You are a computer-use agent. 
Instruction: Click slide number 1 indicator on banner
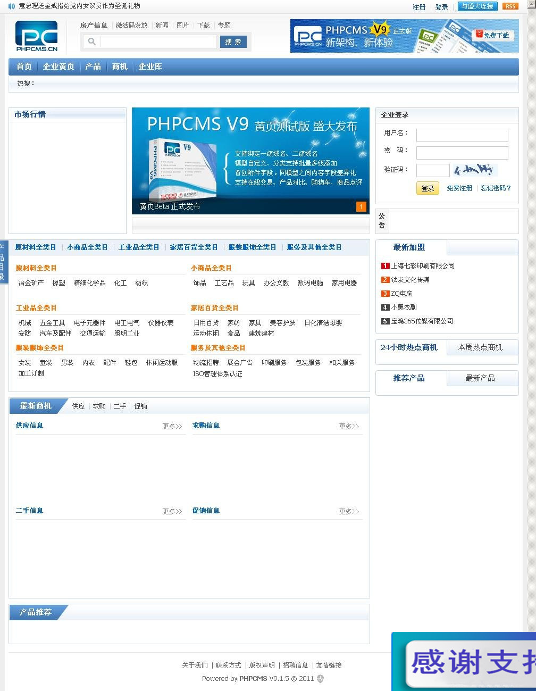[x=361, y=207]
